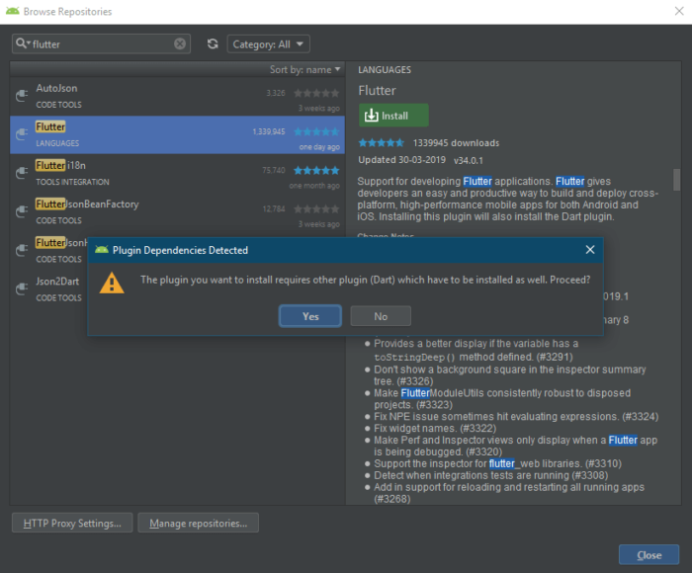
Task: Select the AutoJson plugin row
Action: (177, 97)
